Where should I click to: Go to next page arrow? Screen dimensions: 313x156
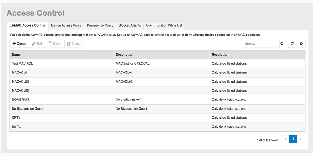tap(300, 139)
